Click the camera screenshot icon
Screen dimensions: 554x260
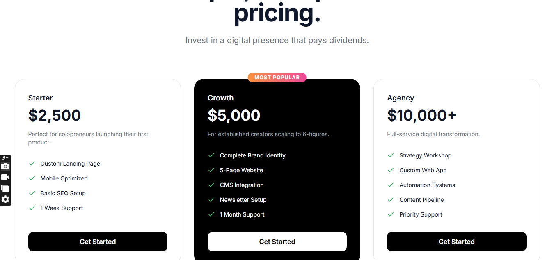5,166
